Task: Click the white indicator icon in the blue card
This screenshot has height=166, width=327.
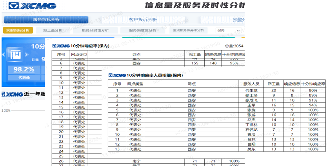Action: (x=15, y=55)
